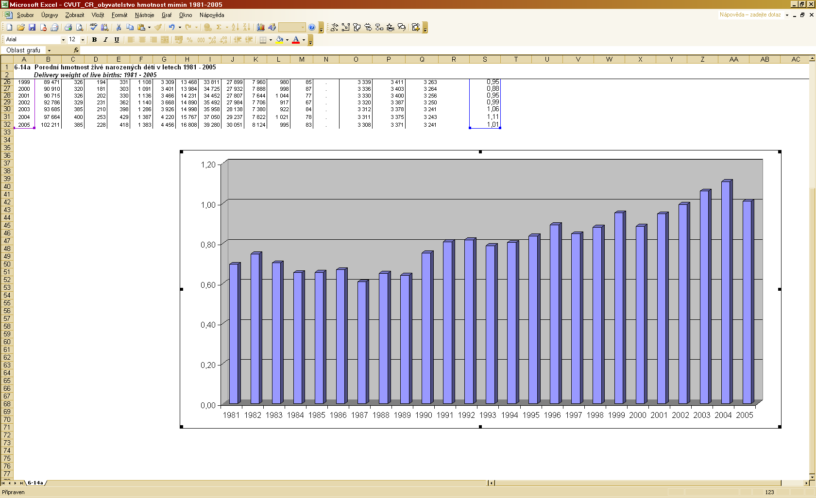Open the Nástroje menu
This screenshot has width=816, height=498.
tap(144, 15)
